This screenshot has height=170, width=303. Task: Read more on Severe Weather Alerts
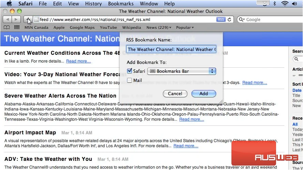click(192, 119)
